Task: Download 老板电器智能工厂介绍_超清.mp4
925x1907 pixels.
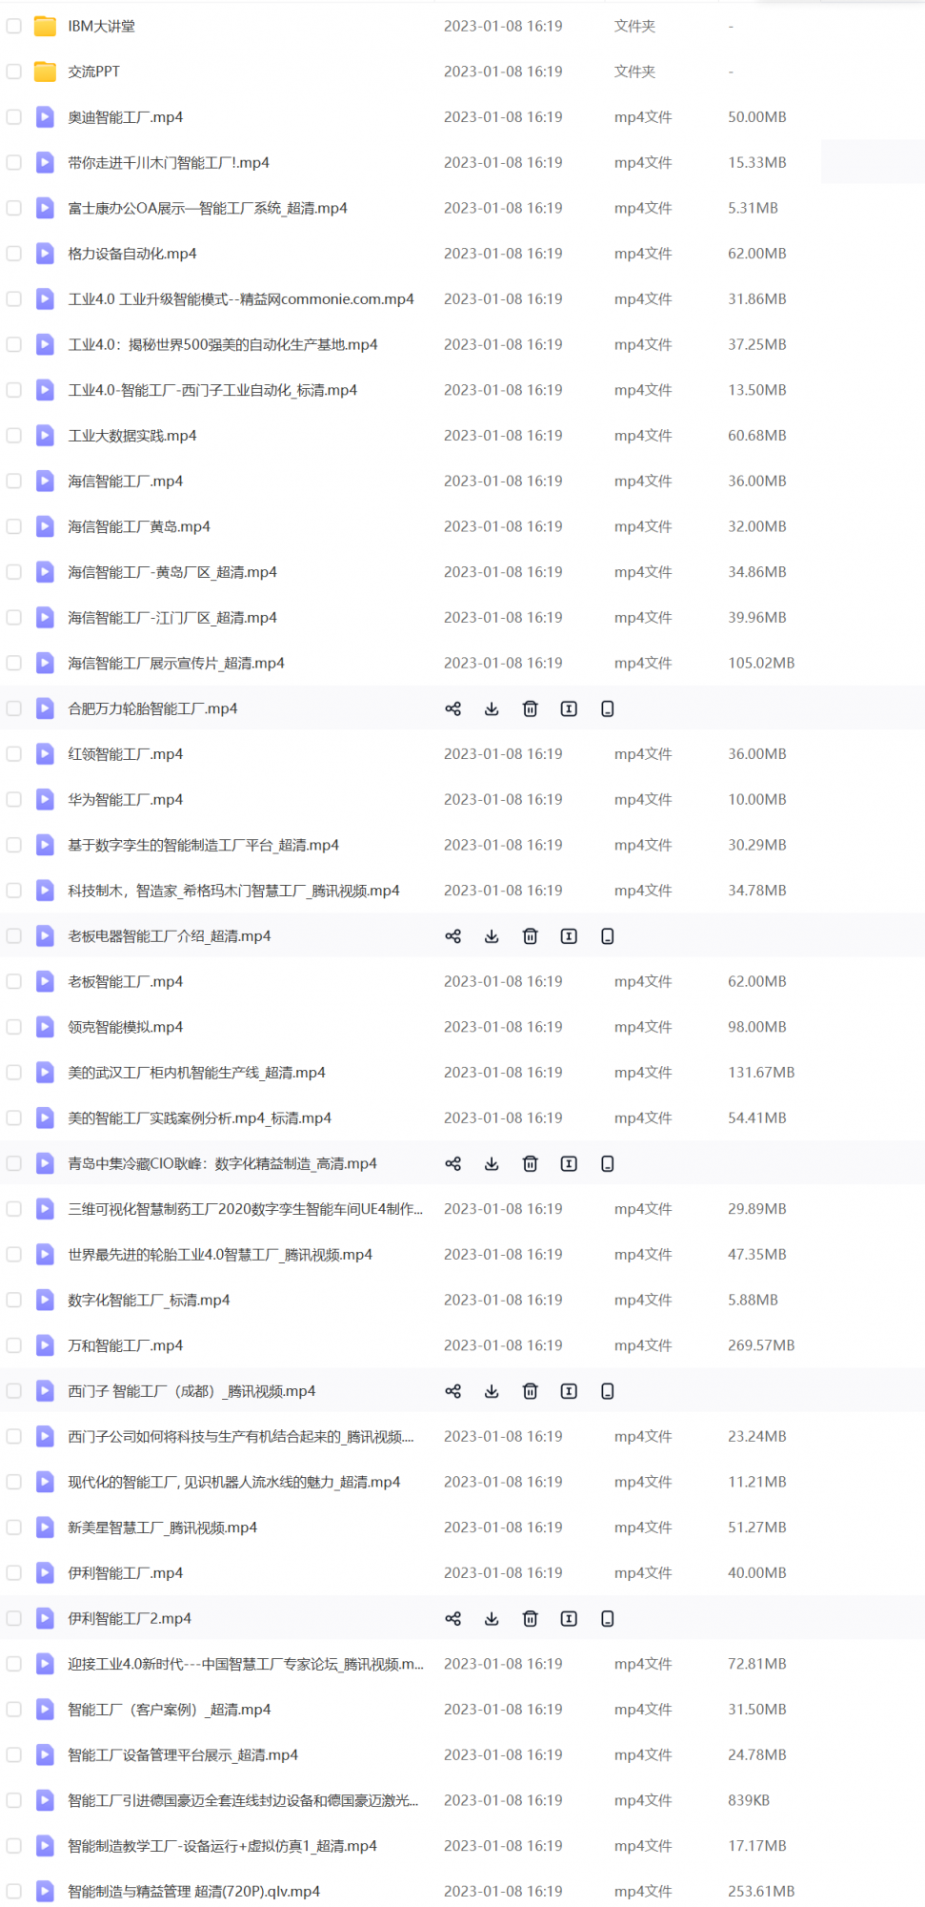Action: [492, 936]
